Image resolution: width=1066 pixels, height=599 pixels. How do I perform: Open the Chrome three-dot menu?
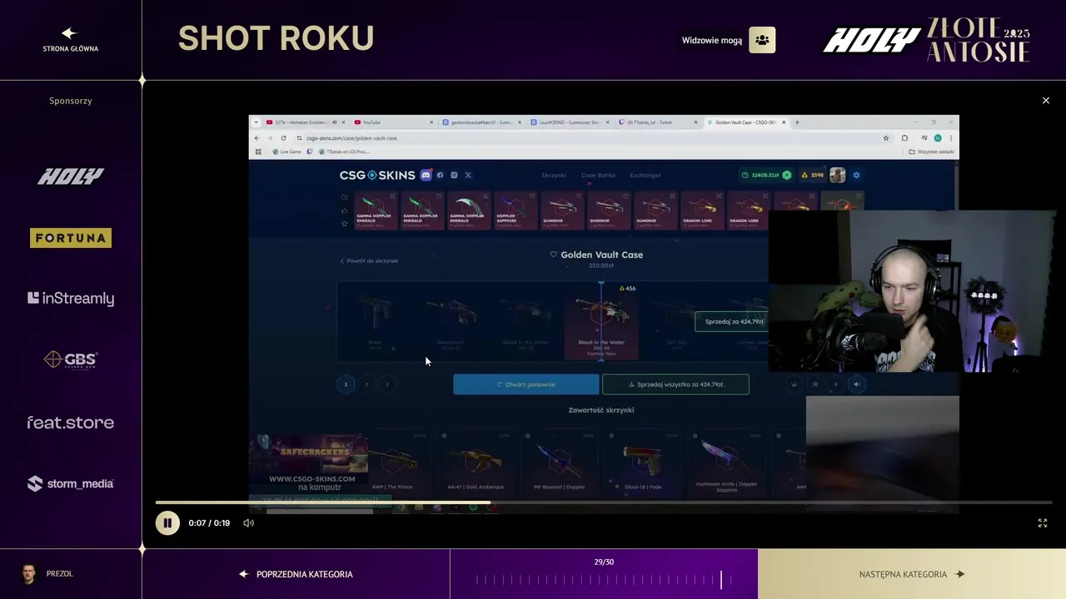(x=951, y=138)
